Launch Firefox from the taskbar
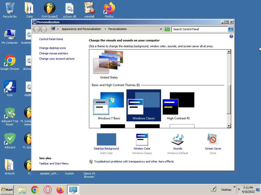 coord(60,190)
